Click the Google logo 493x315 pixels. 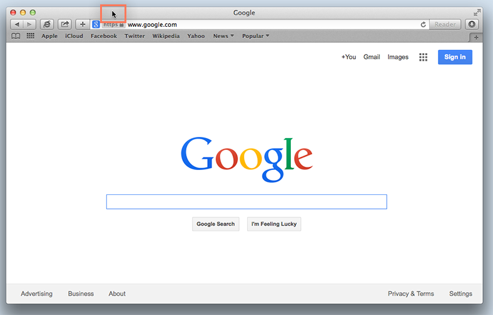247,159
